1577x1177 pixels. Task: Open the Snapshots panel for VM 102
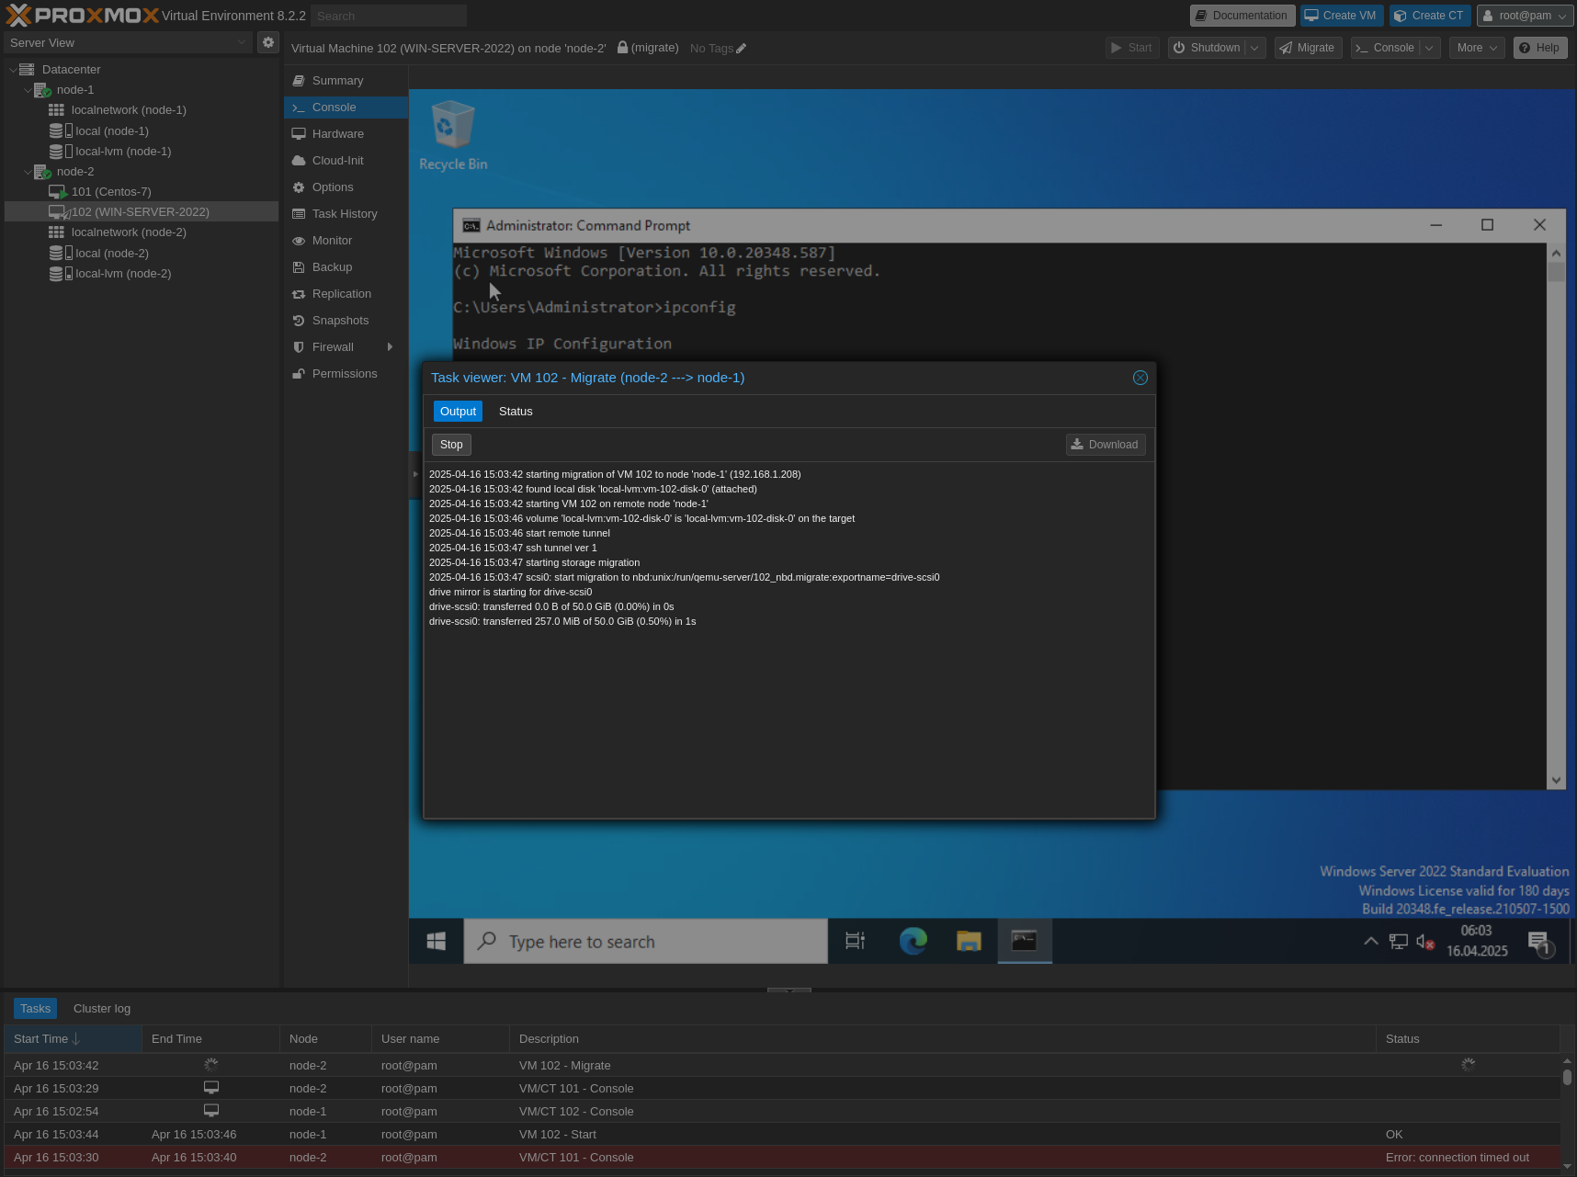(x=340, y=320)
